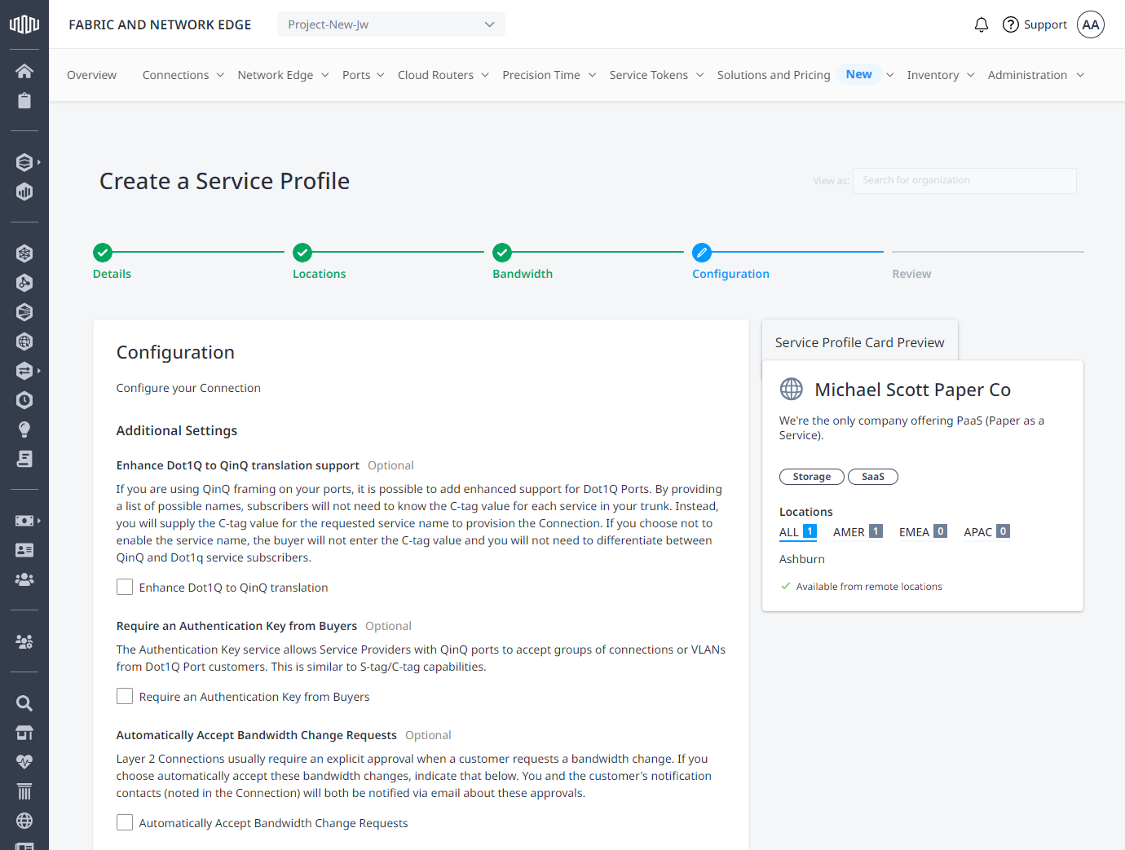This screenshot has height=850, width=1125.
Task: Click the connected nodes hexagon sidebar icon
Action: [x=24, y=283]
